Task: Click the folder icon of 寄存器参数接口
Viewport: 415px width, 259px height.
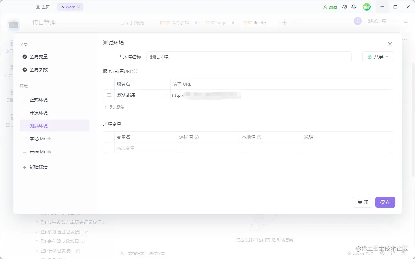Action: click(x=43, y=241)
